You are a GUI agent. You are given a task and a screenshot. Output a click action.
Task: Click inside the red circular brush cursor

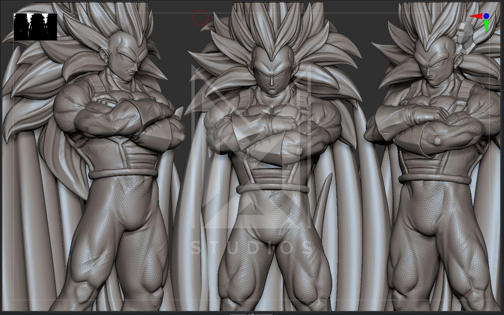pos(201,18)
